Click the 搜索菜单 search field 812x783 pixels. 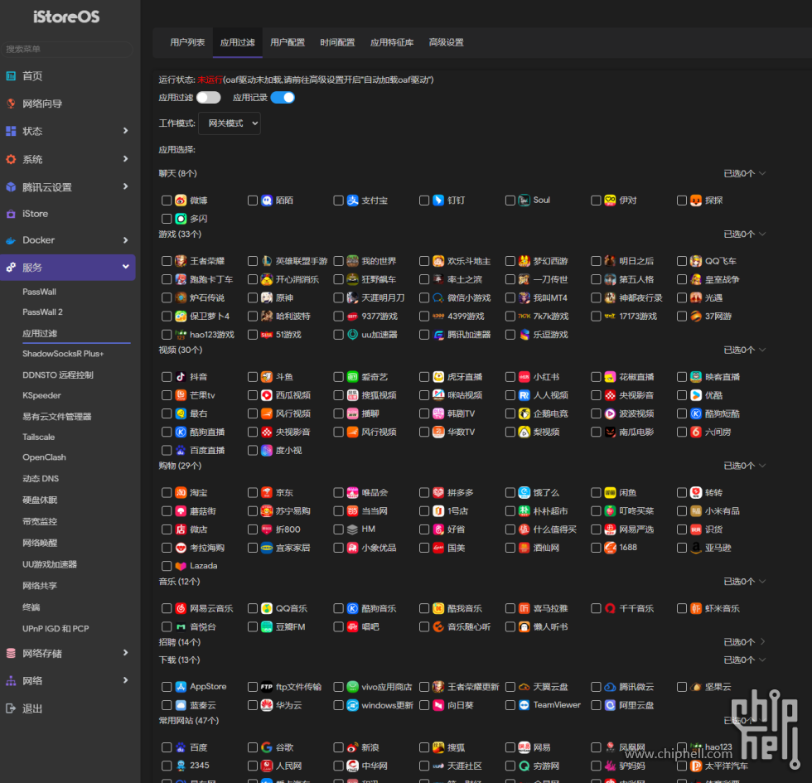point(67,49)
